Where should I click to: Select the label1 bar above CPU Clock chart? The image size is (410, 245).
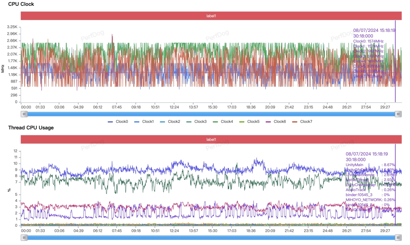click(x=211, y=16)
